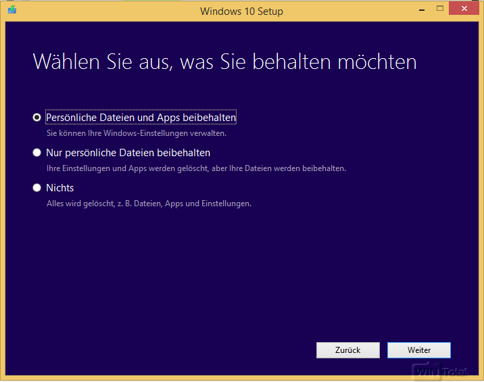Minimize the Windows 10 Setup window
Screen dimensions: 484x382
(x=422, y=9)
